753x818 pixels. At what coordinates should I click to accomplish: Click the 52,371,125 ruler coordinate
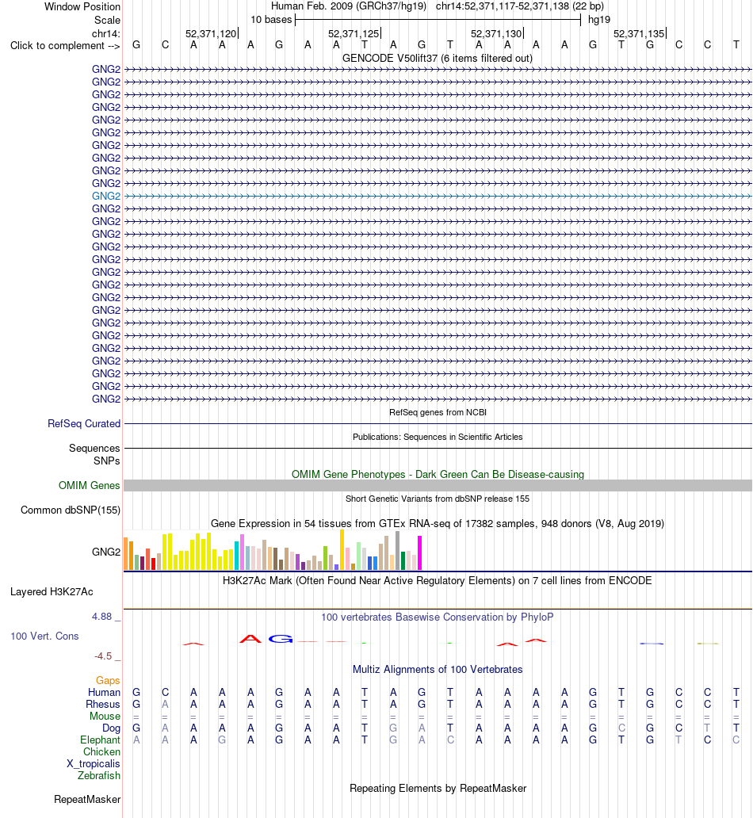(354, 34)
